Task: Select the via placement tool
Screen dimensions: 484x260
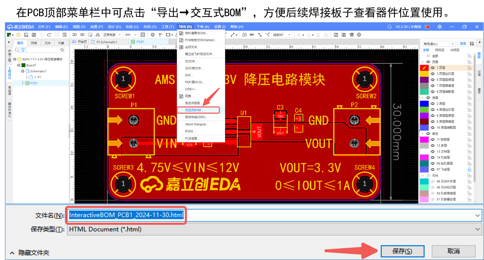Action: [x=153, y=35]
